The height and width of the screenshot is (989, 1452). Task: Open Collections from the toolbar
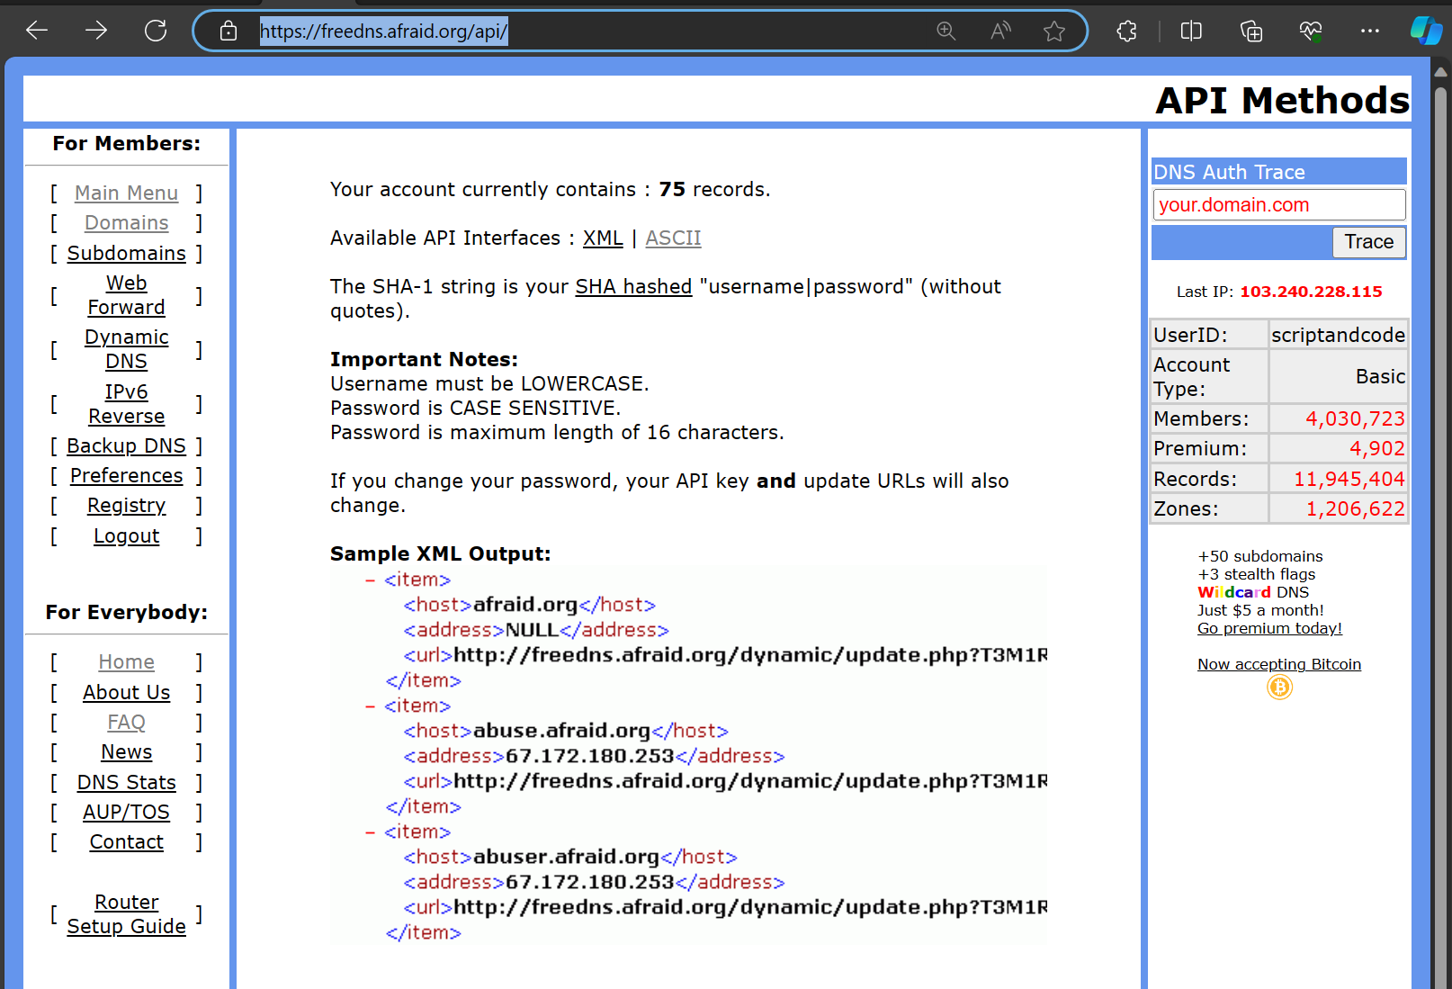point(1250,31)
